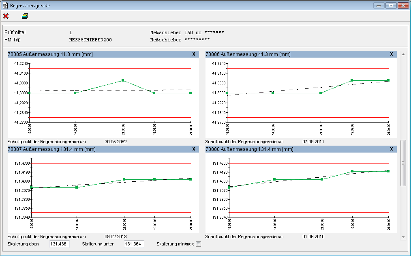Viewport: 411px width, 256px height.
Task: Click the print toolbar icon
Action: tap(25, 16)
